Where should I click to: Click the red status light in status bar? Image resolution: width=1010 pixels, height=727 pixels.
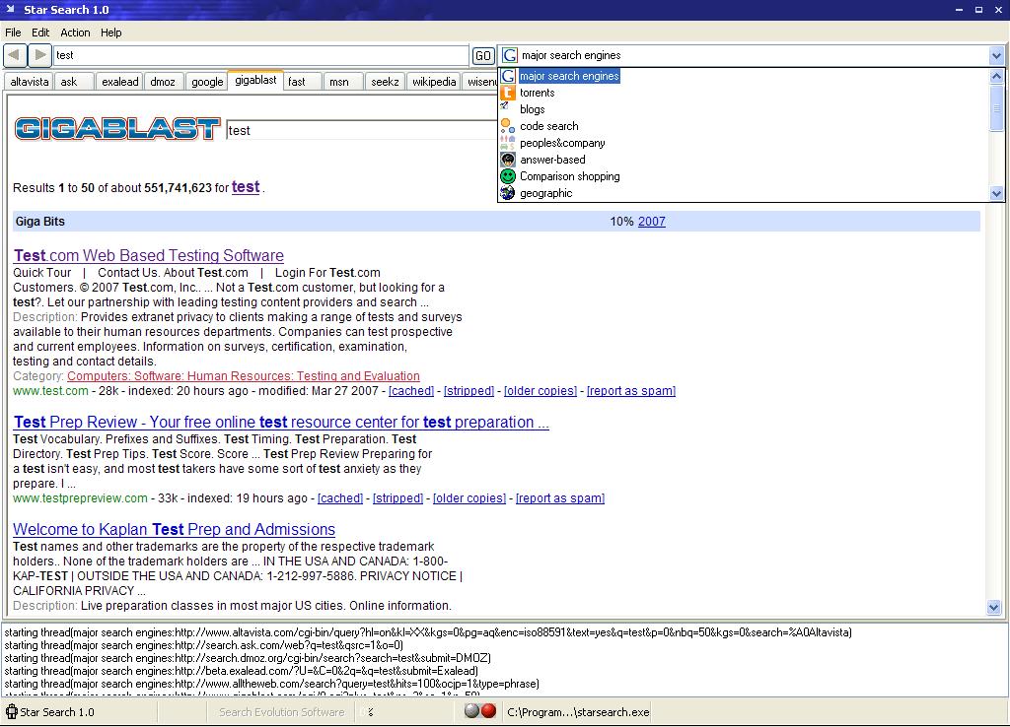pyautogui.click(x=488, y=711)
